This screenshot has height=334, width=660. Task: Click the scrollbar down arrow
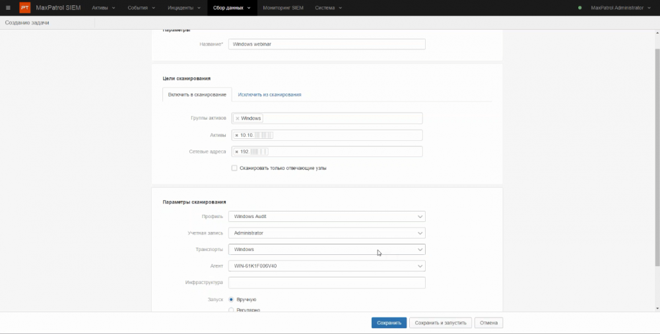tap(657, 308)
